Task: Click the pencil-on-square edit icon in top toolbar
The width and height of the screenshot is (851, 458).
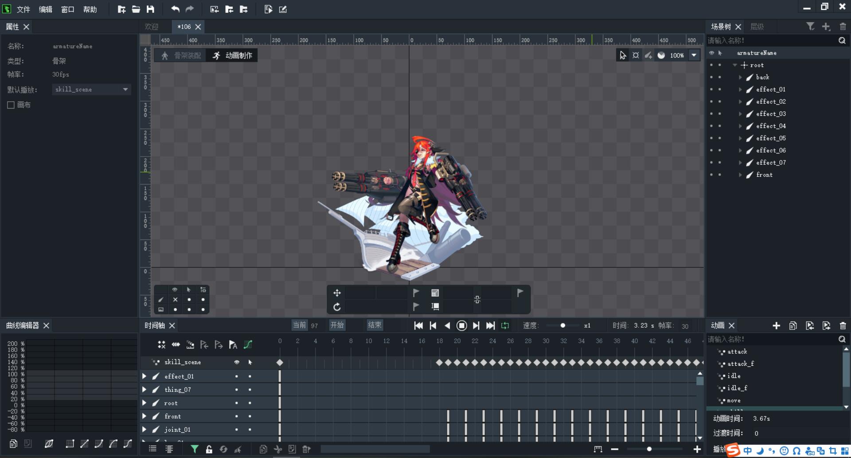Action: pos(283,9)
